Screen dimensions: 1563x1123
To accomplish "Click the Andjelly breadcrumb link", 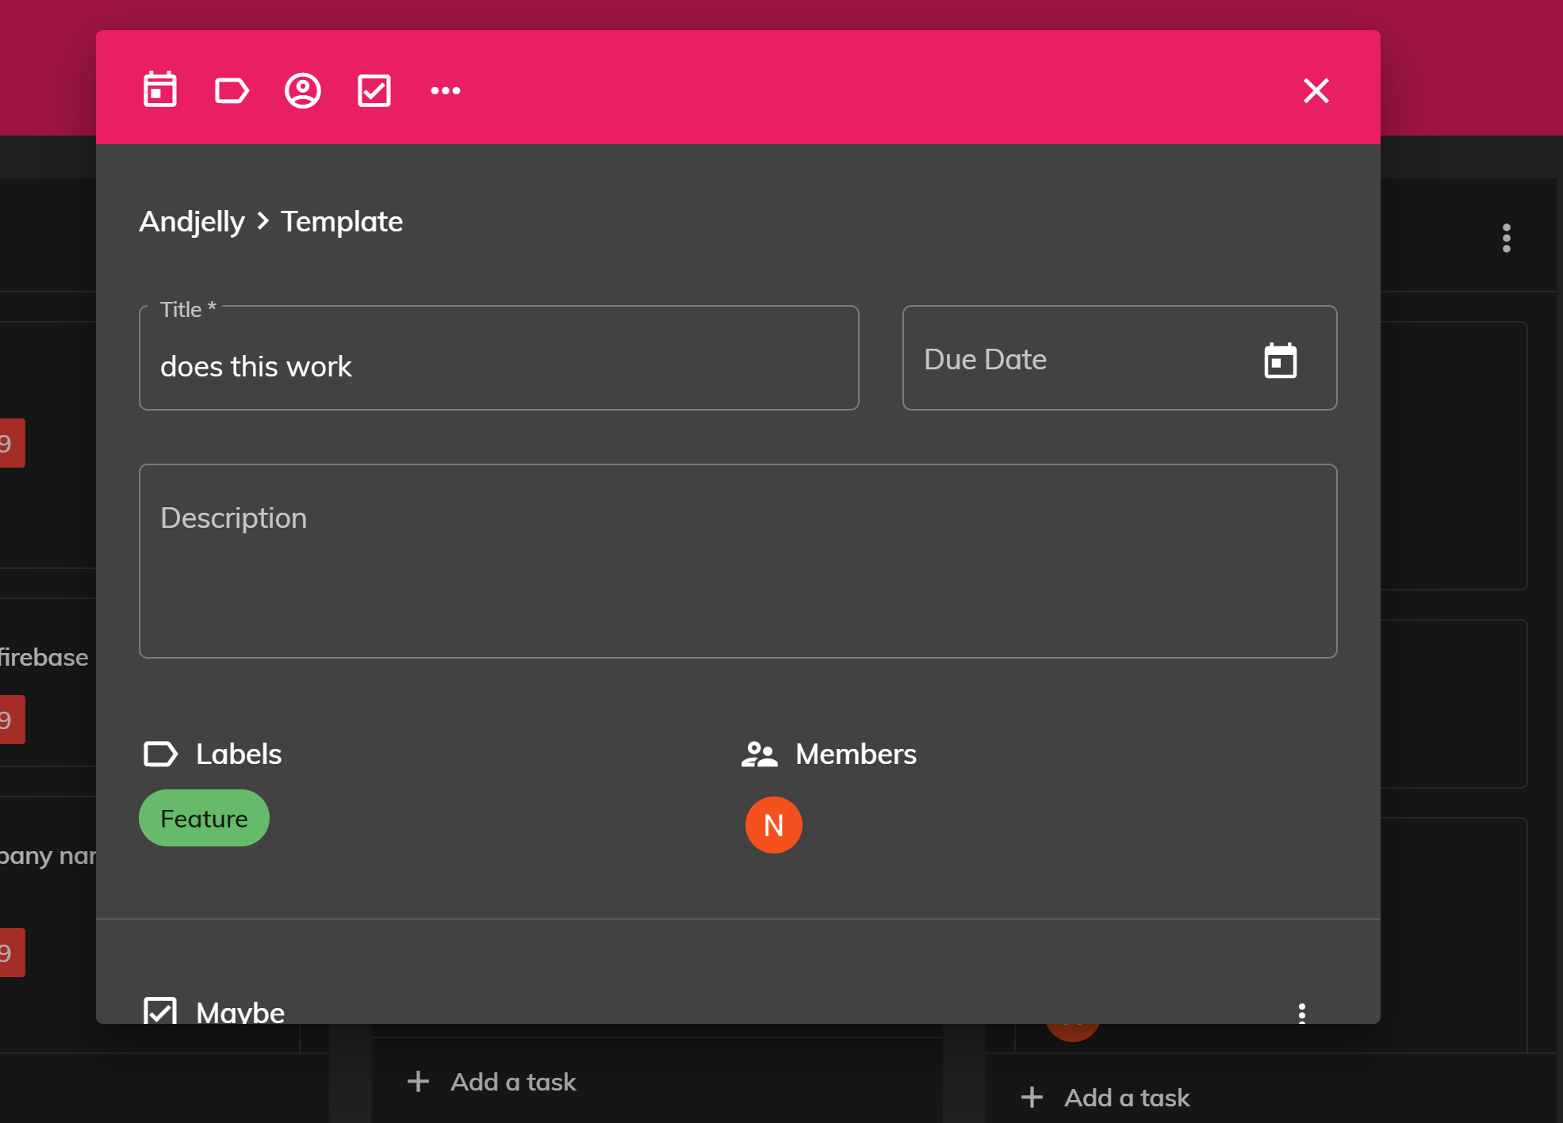I will pyautogui.click(x=192, y=222).
